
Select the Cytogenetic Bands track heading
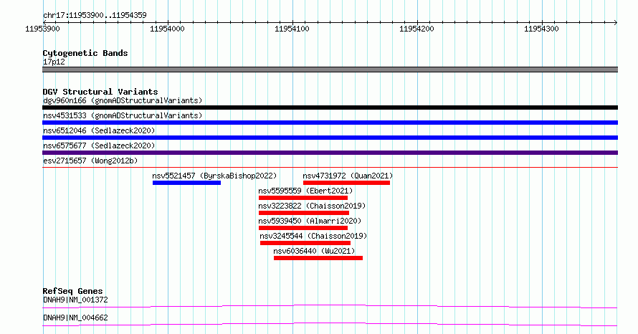(85, 53)
